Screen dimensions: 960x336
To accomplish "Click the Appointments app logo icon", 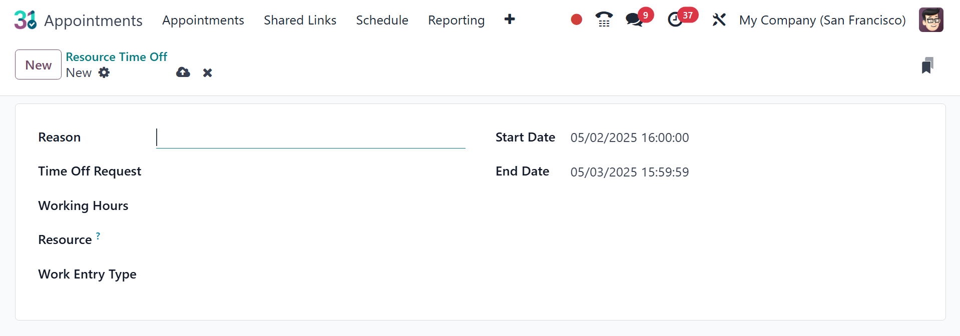I will pos(25,20).
